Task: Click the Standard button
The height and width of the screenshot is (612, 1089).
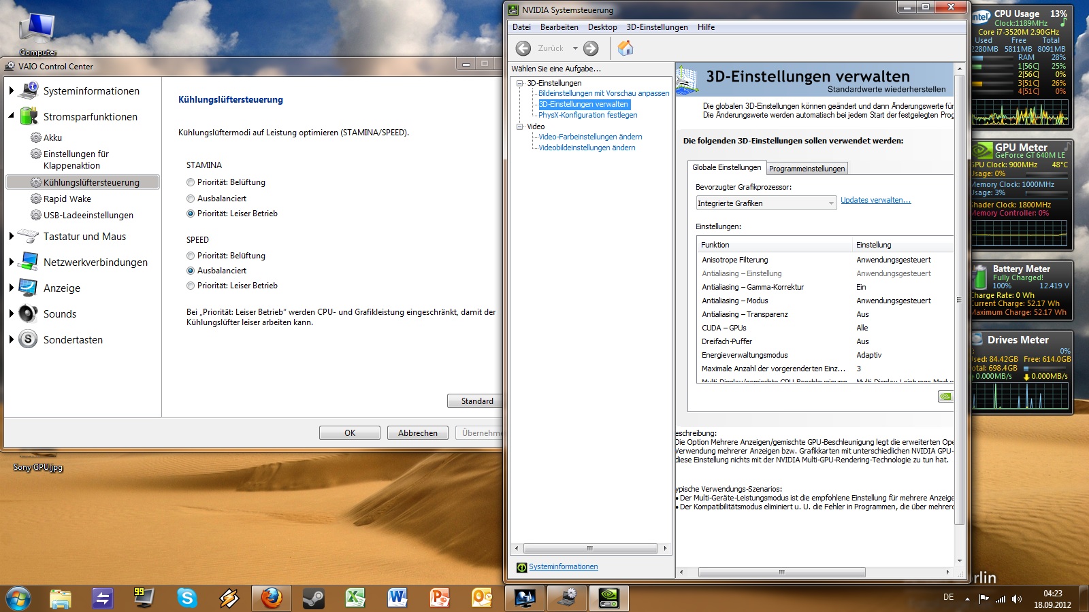Action: pyautogui.click(x=475, y=401)
